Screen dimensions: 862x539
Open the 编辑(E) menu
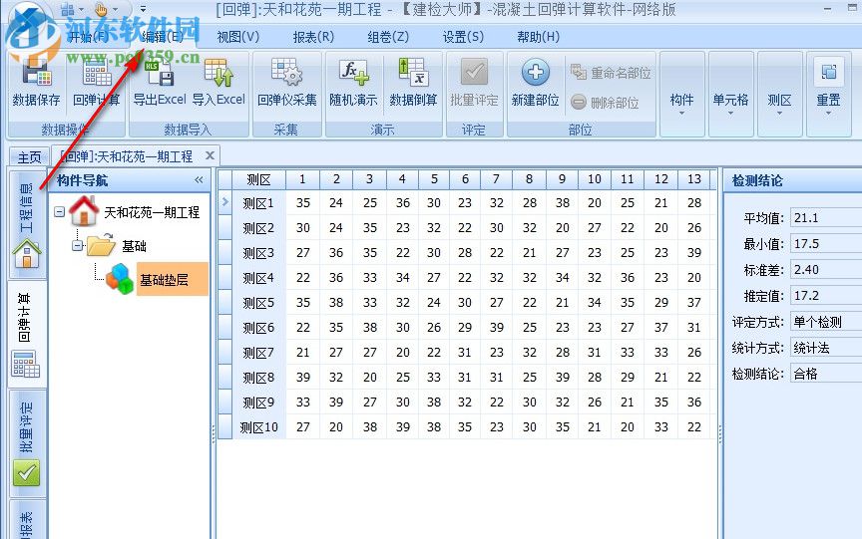click(x=163, y=37)
